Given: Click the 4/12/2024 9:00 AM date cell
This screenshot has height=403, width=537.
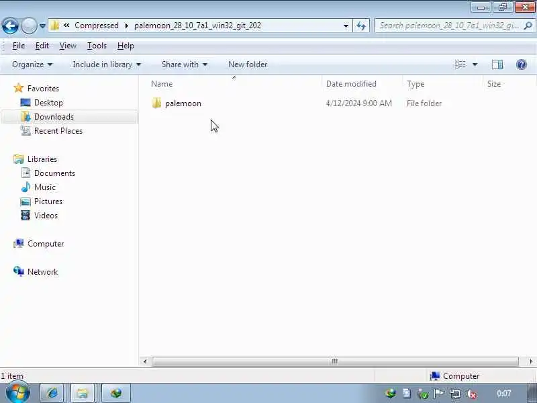Looking at the screenshot, I should tap(358, 103).
